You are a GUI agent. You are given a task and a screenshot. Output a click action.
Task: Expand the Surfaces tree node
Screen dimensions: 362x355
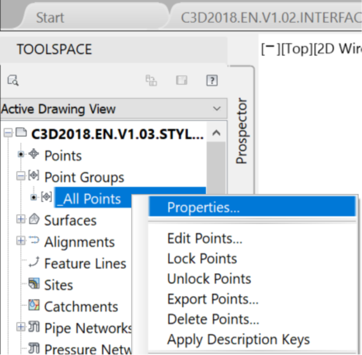tap(21, 219)
